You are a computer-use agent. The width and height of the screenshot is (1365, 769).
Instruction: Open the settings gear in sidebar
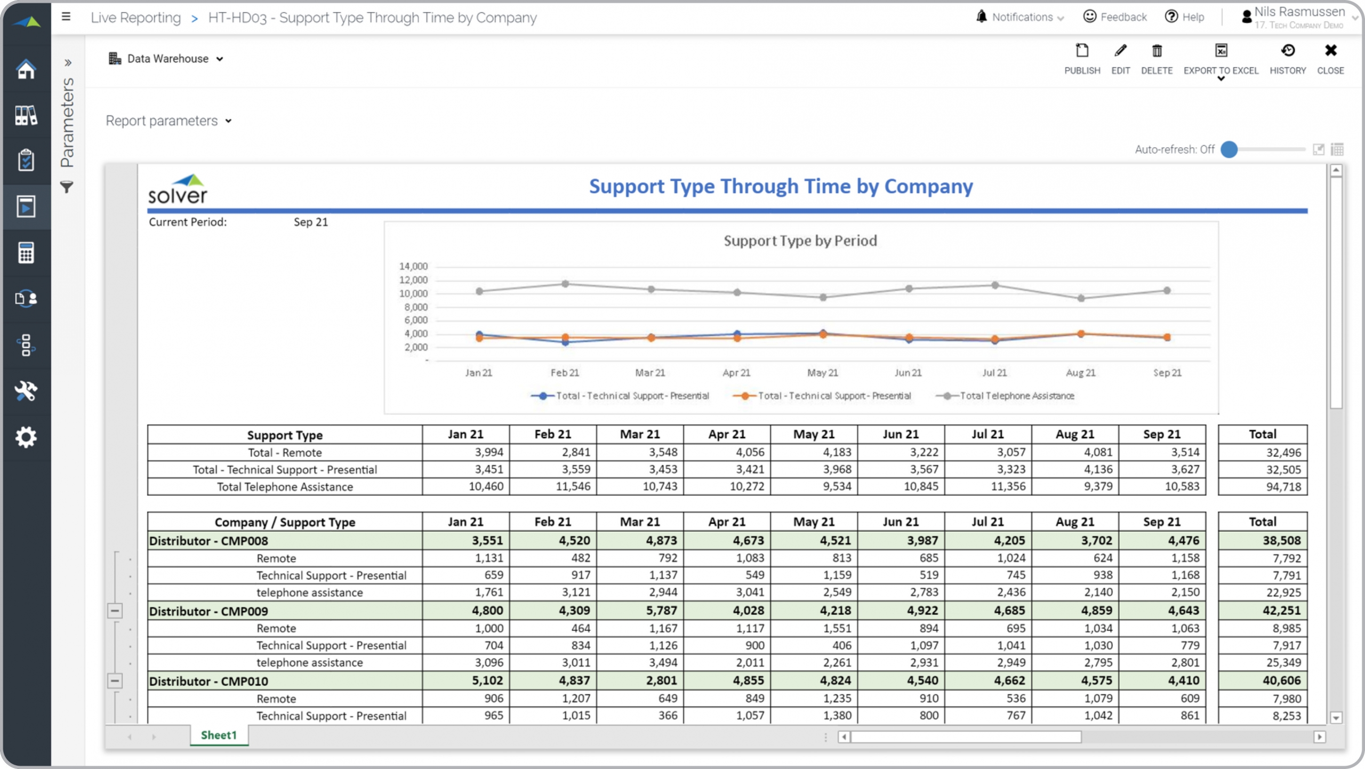coord(26,437)
